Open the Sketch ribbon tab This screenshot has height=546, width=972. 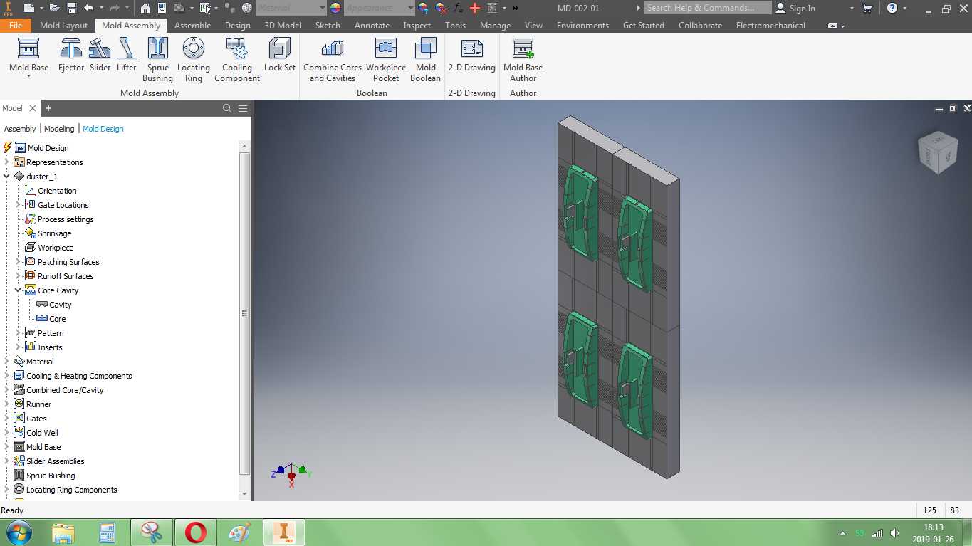(x=328, y=26)
